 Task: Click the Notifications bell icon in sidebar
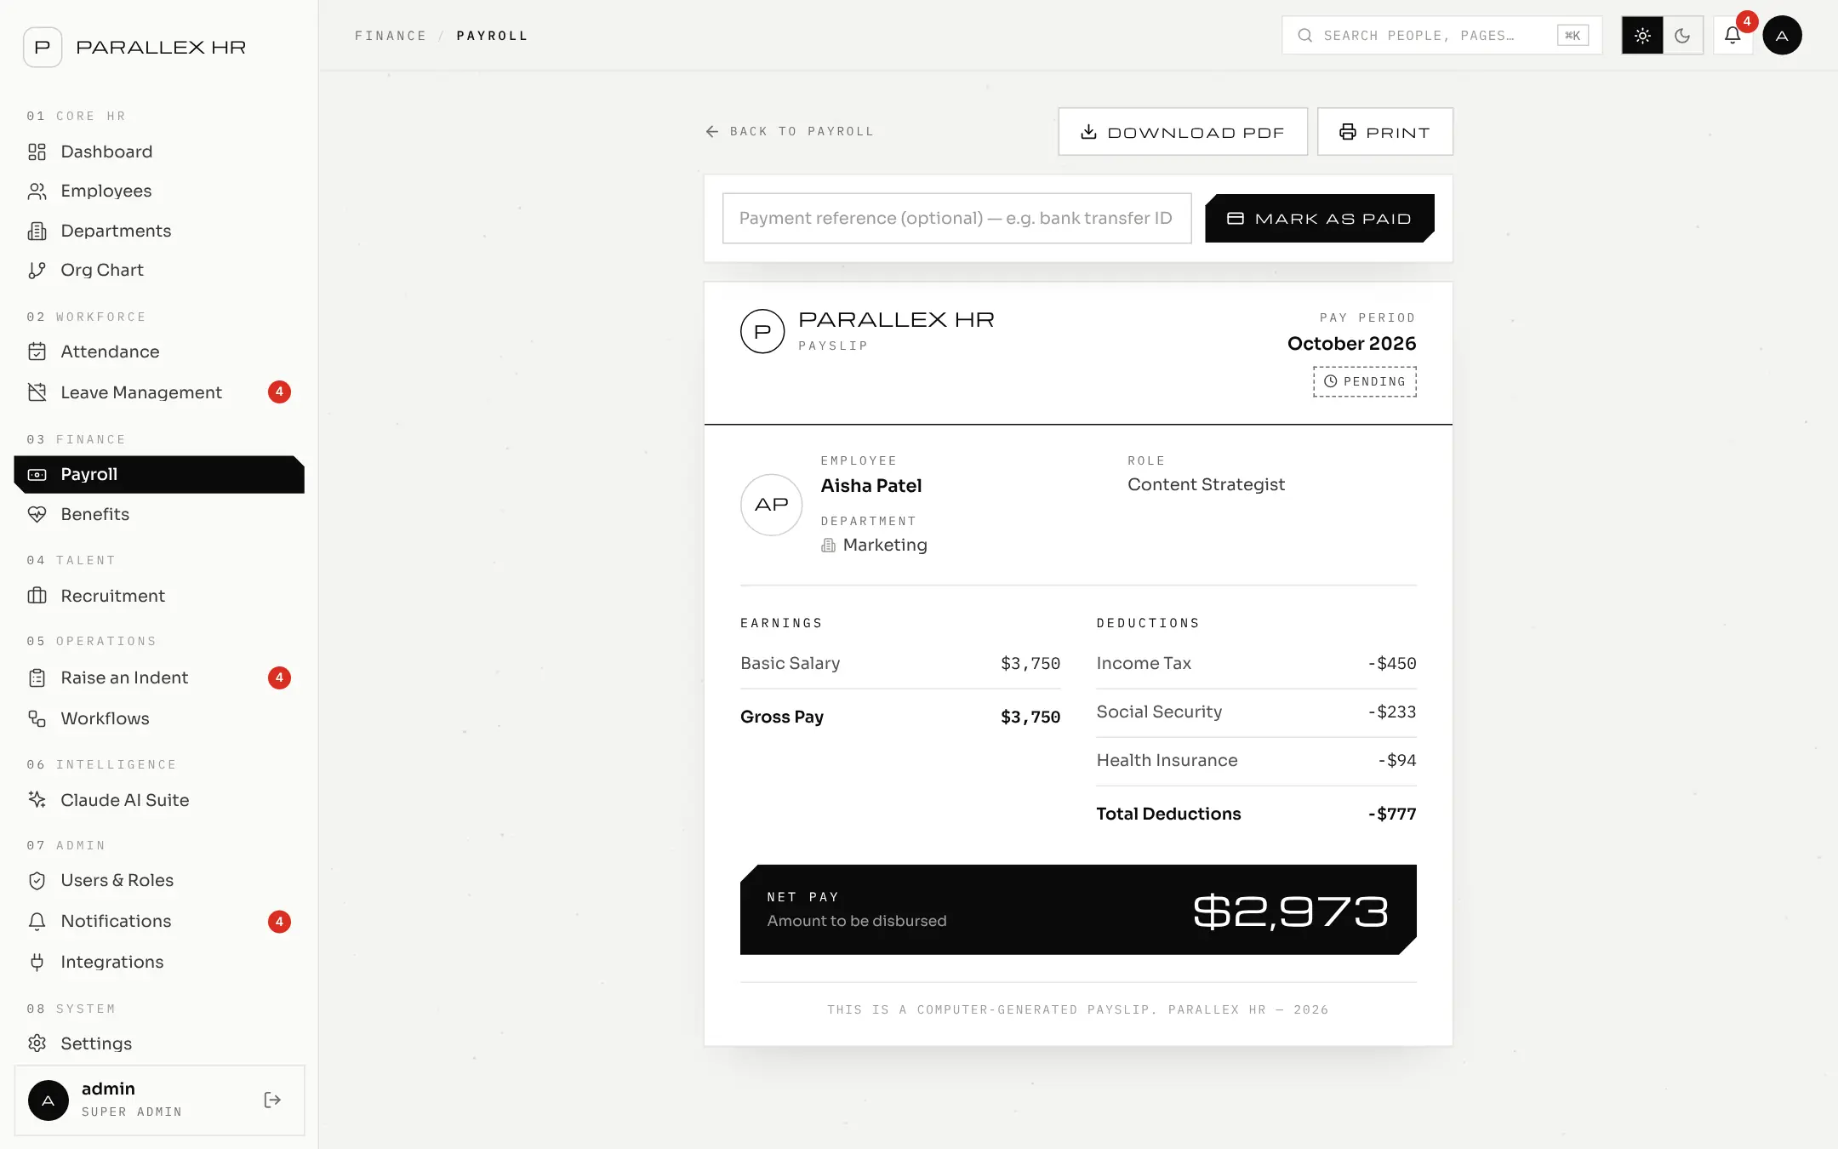[37, 921]
